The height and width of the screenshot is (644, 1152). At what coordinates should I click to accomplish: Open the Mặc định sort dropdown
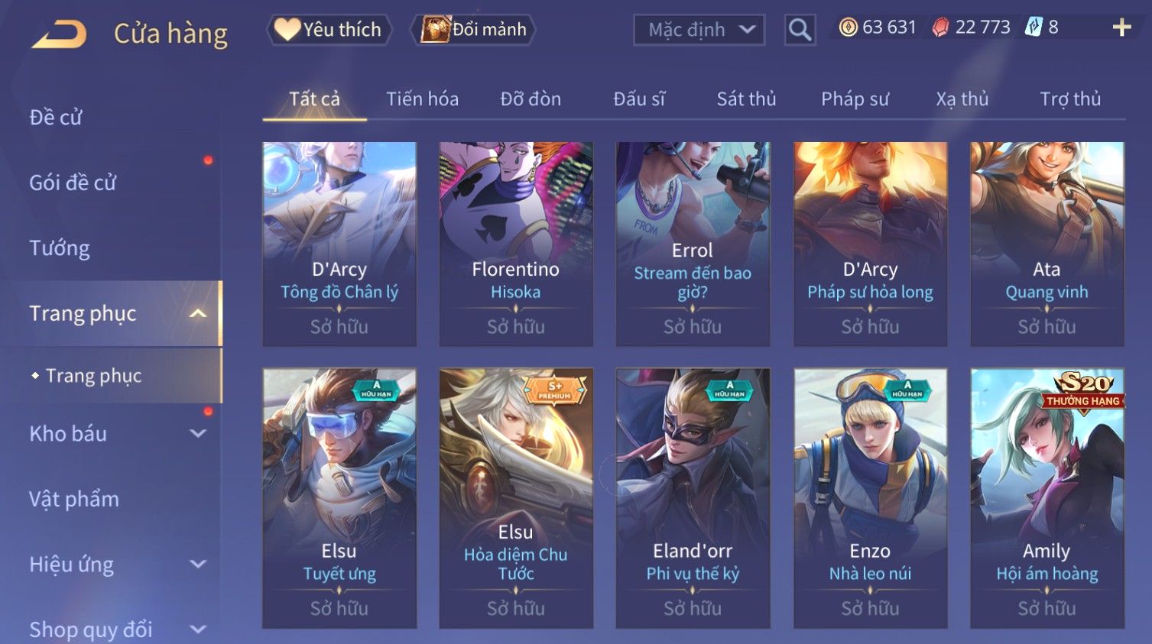(699, 30)
